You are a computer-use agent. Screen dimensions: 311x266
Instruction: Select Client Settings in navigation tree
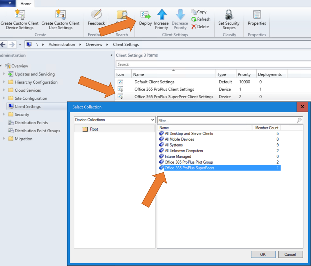[x=28, y=107]
